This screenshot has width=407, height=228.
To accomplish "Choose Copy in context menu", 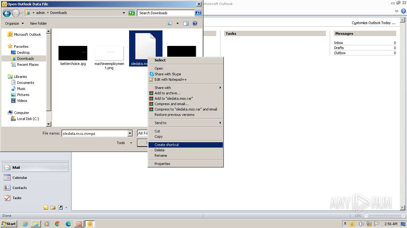I will [x=186, y=136].
